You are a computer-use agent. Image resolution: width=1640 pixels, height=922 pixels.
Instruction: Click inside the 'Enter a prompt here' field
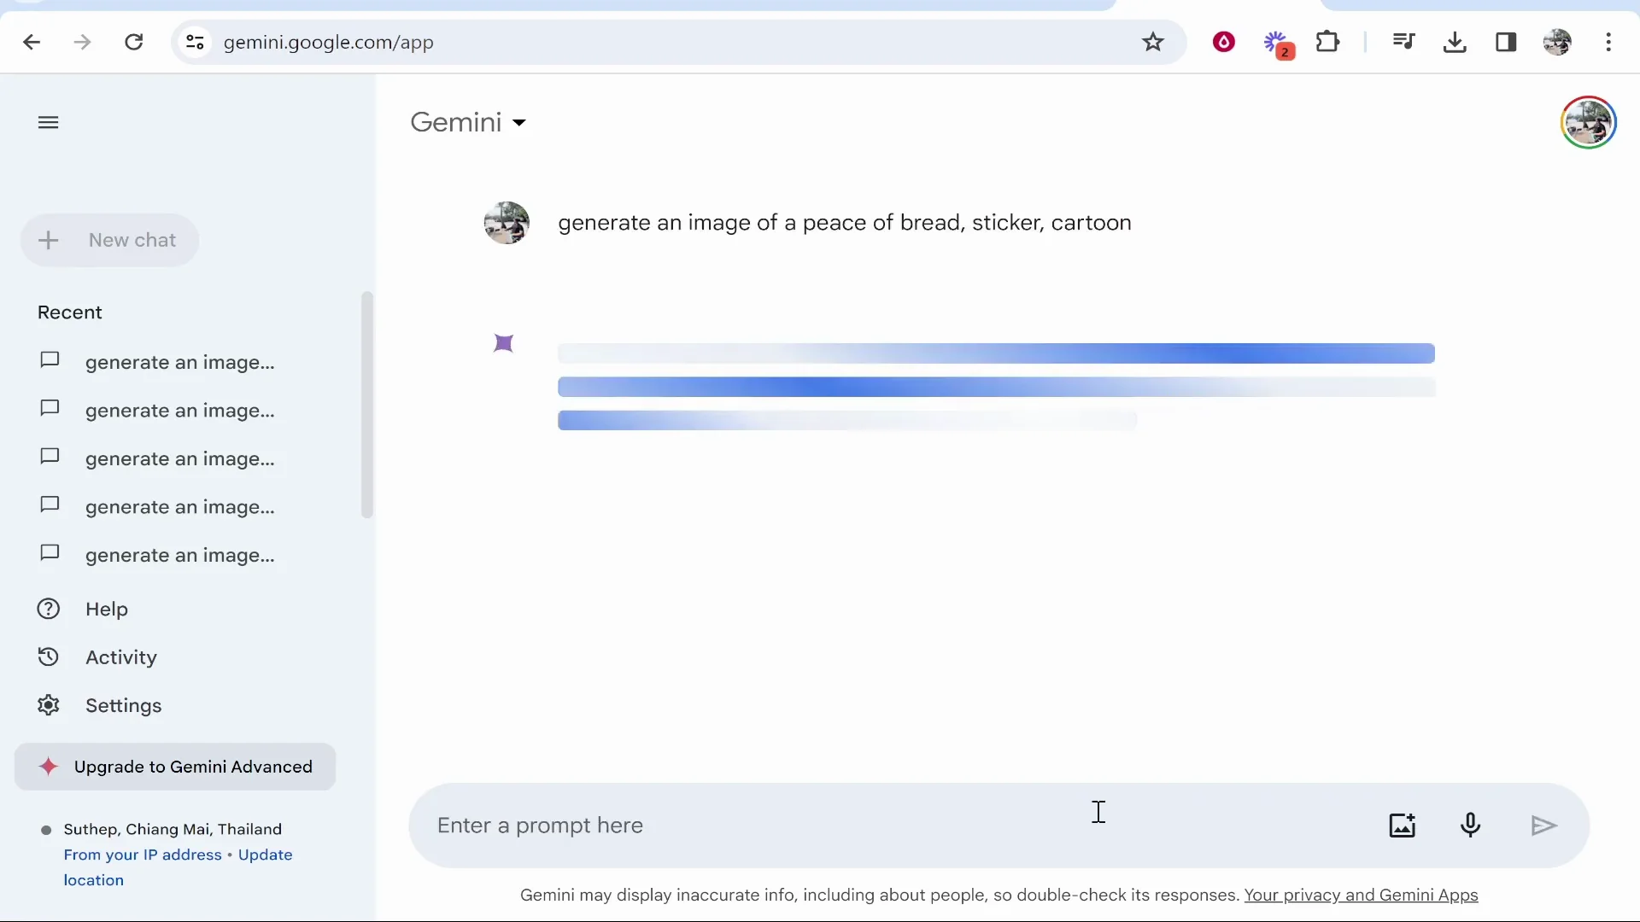[x=769, y=825]
